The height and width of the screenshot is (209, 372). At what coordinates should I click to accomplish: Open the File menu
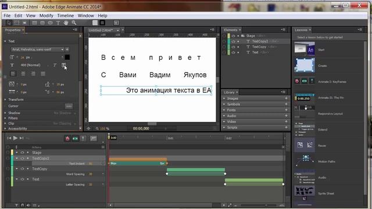(x=7, y=16)
